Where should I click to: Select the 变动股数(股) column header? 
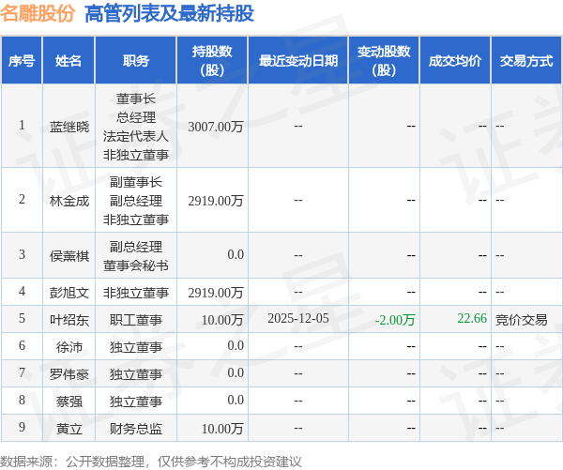(384, 60)
